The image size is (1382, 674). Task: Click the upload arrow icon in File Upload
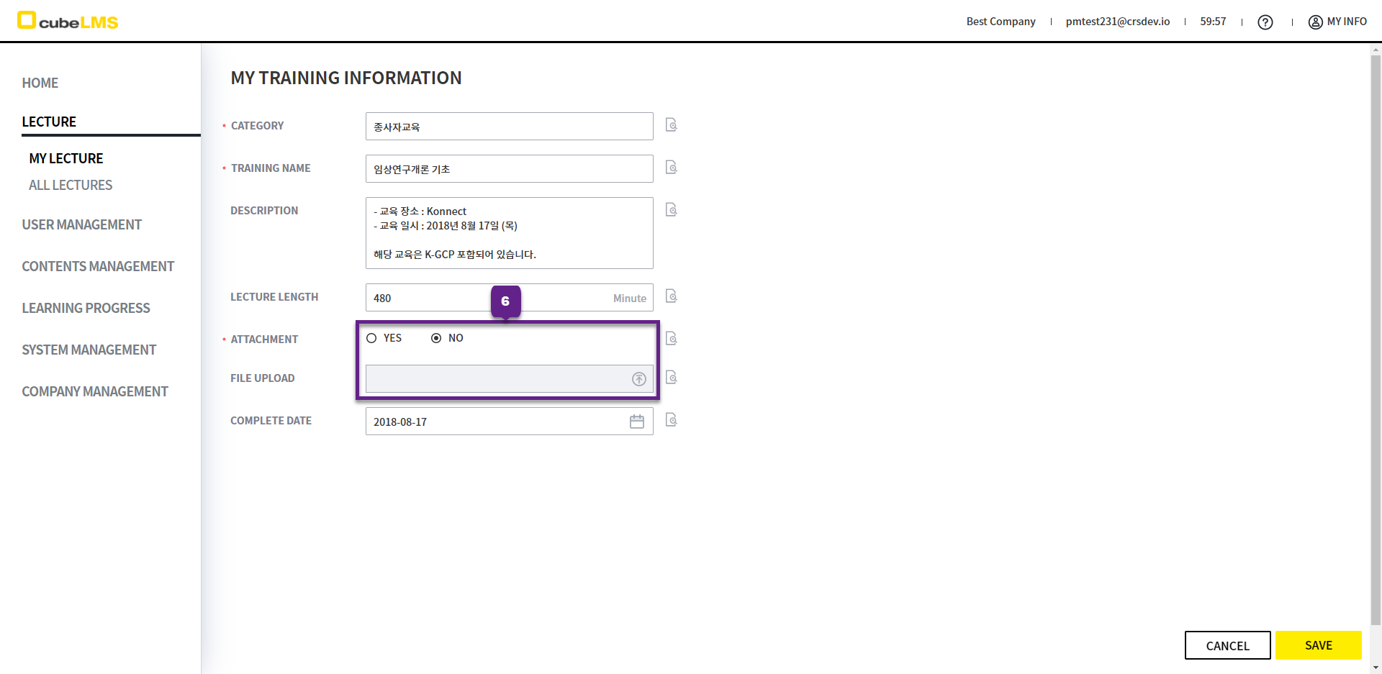(x=638, y=379)
